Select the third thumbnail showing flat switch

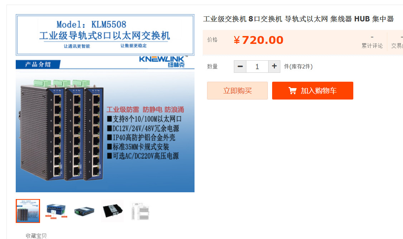84,211
